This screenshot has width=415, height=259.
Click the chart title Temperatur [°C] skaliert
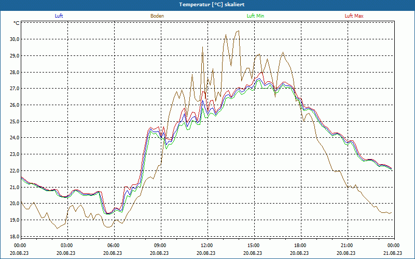(x=208, y=4)
